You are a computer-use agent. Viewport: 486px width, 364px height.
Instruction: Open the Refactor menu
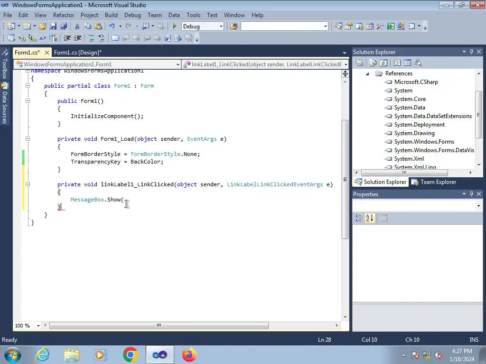click(x=64, y=15)
